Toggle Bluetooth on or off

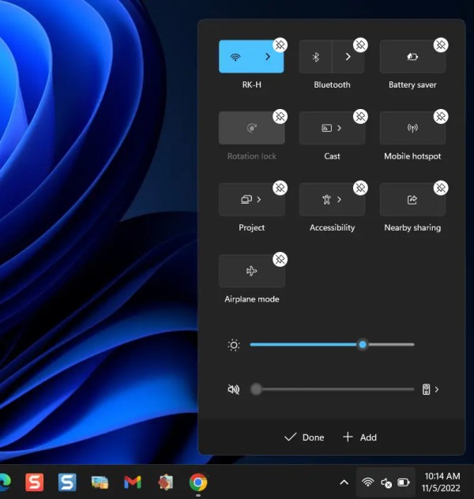click(x=315, y=58)
